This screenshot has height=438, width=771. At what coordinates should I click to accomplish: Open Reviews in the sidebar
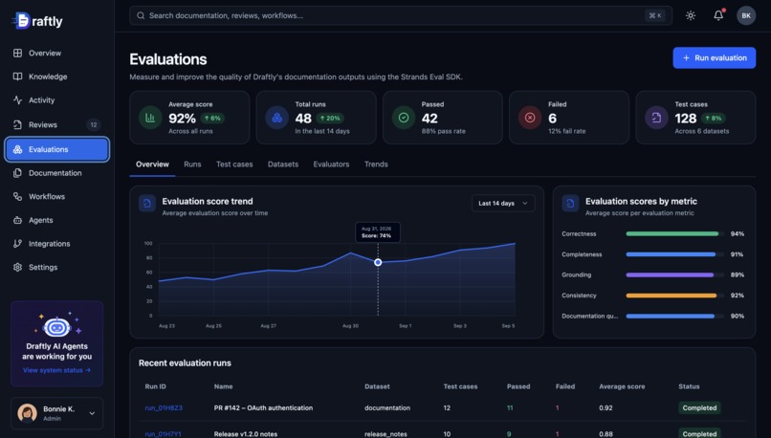click(57, 125)
